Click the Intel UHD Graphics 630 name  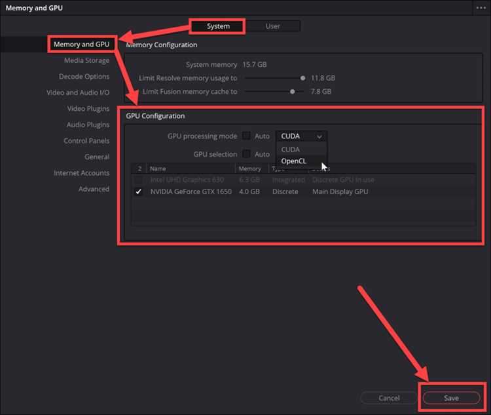tap(187, 180)
